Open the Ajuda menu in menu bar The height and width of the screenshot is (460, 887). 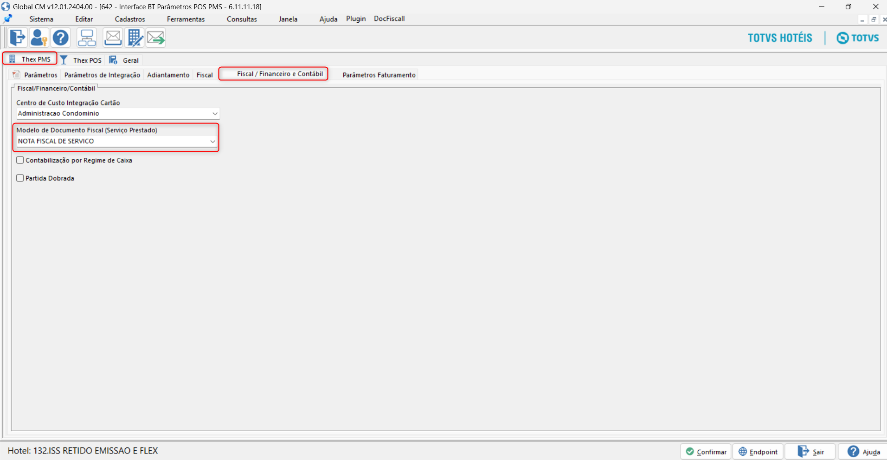pyautogui.click(x=328, y=19)
